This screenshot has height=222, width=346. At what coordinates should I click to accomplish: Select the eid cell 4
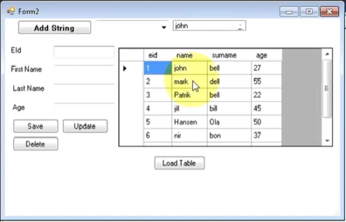click(x=158, y=109)
